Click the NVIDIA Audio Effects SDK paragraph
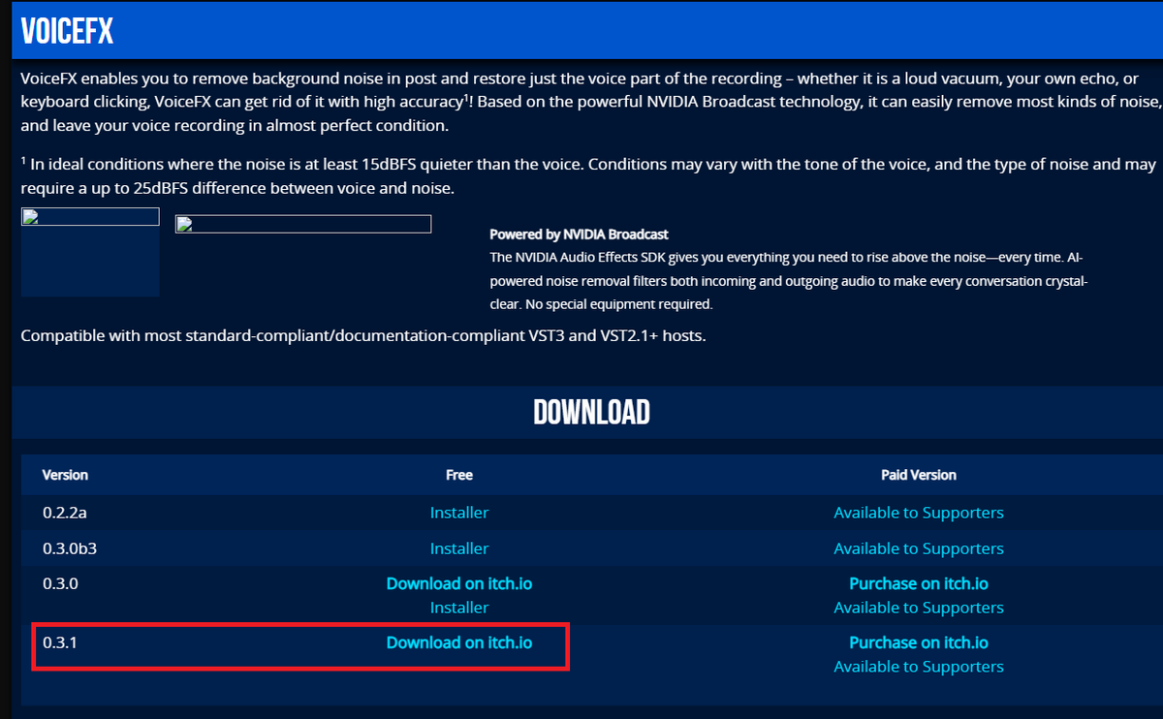 coord(790,281)
